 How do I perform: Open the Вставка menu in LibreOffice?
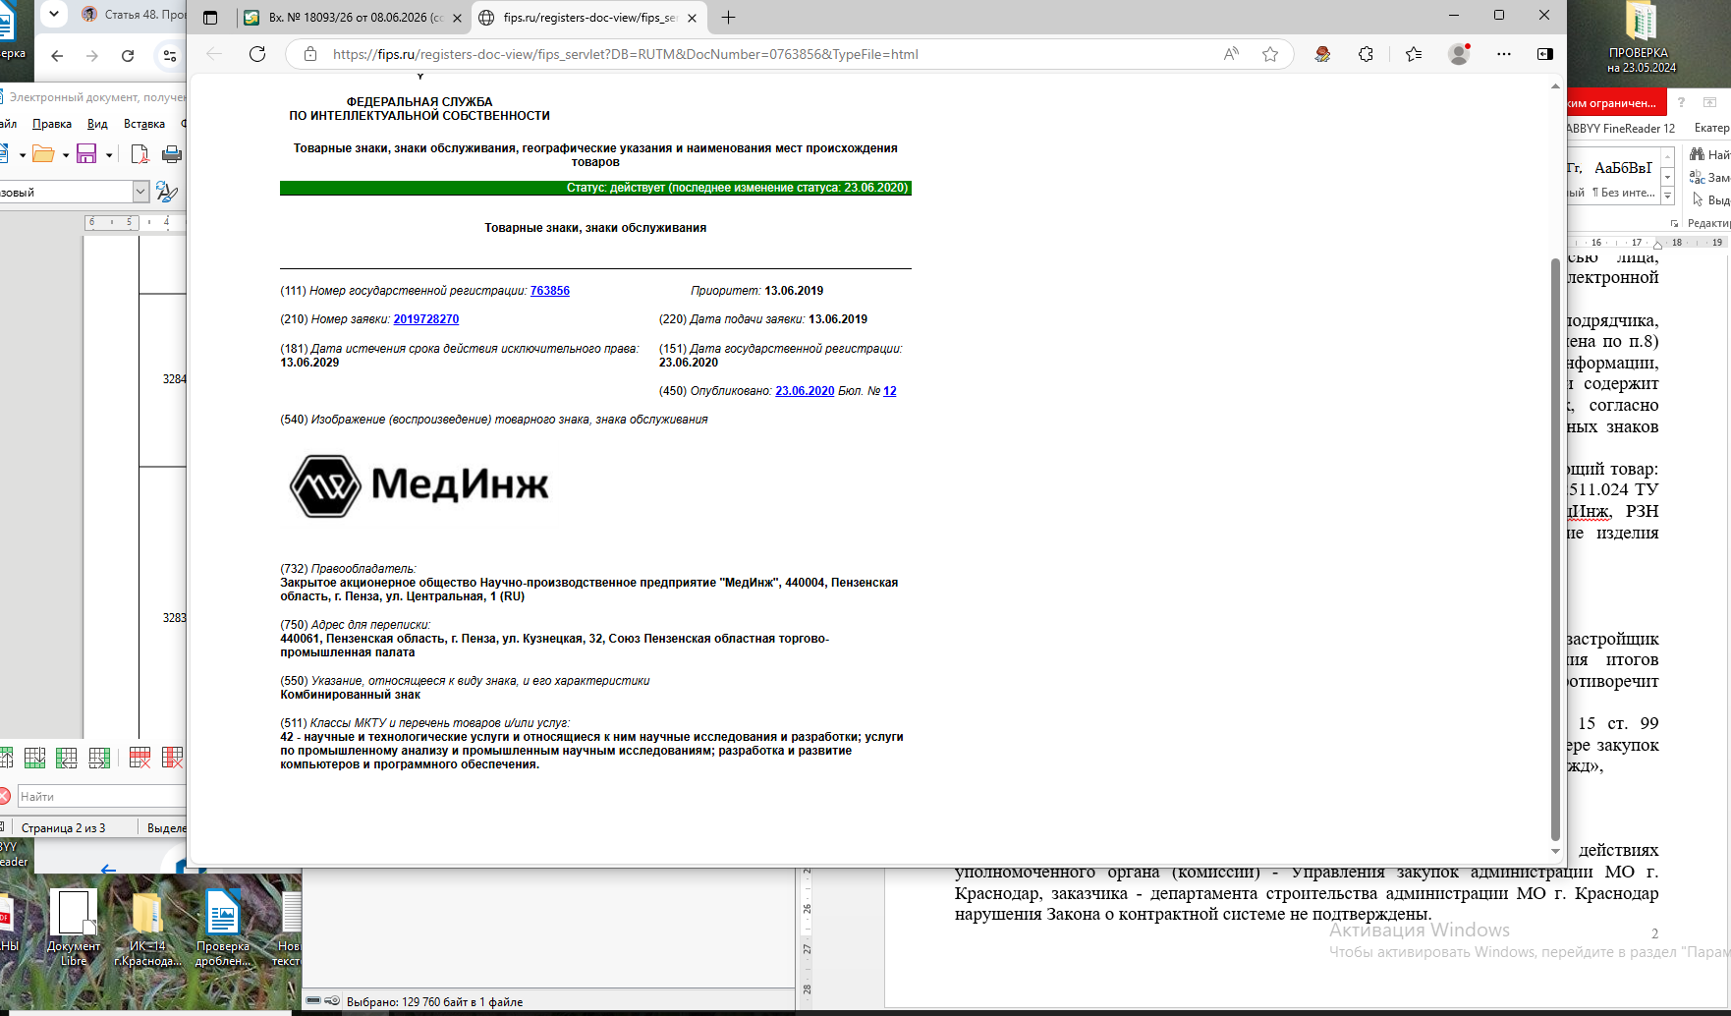click(x=144, y=124)
